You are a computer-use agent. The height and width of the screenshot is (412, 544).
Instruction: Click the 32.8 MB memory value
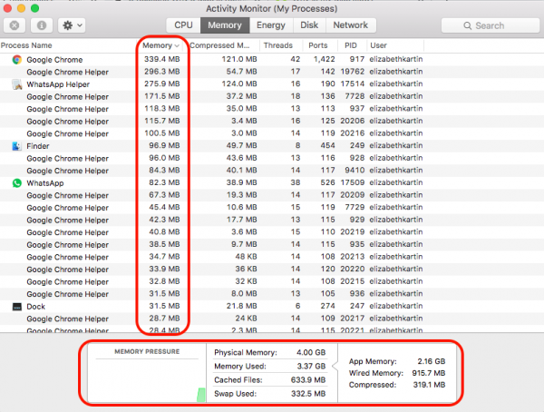point(164,281)
